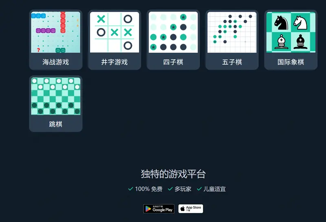Viewport: 326px width, 222px height.
Task: Open the 海战游戏 battleship game thumbnail
Action: pyautogui.click(x=55, y=32)
